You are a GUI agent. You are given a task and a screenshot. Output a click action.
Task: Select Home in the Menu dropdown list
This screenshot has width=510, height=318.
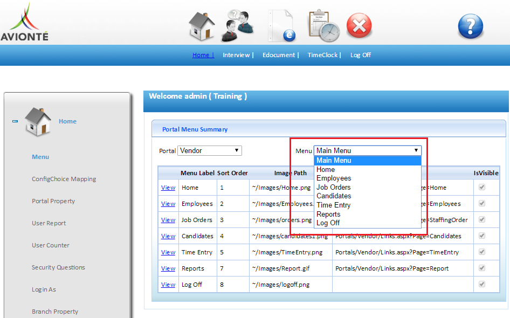[x=368, y=169]
